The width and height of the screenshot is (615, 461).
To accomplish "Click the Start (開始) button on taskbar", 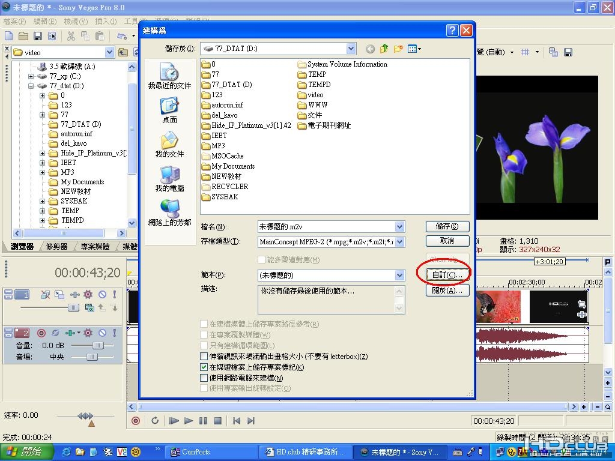I will [26, 451].
